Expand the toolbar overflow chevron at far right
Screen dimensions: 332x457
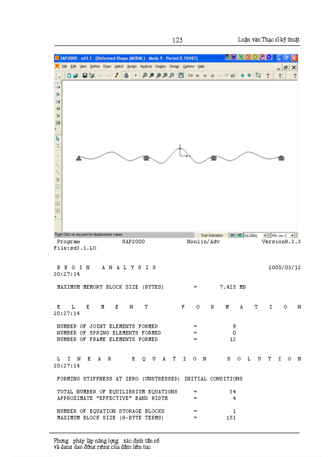pos(295,75)
